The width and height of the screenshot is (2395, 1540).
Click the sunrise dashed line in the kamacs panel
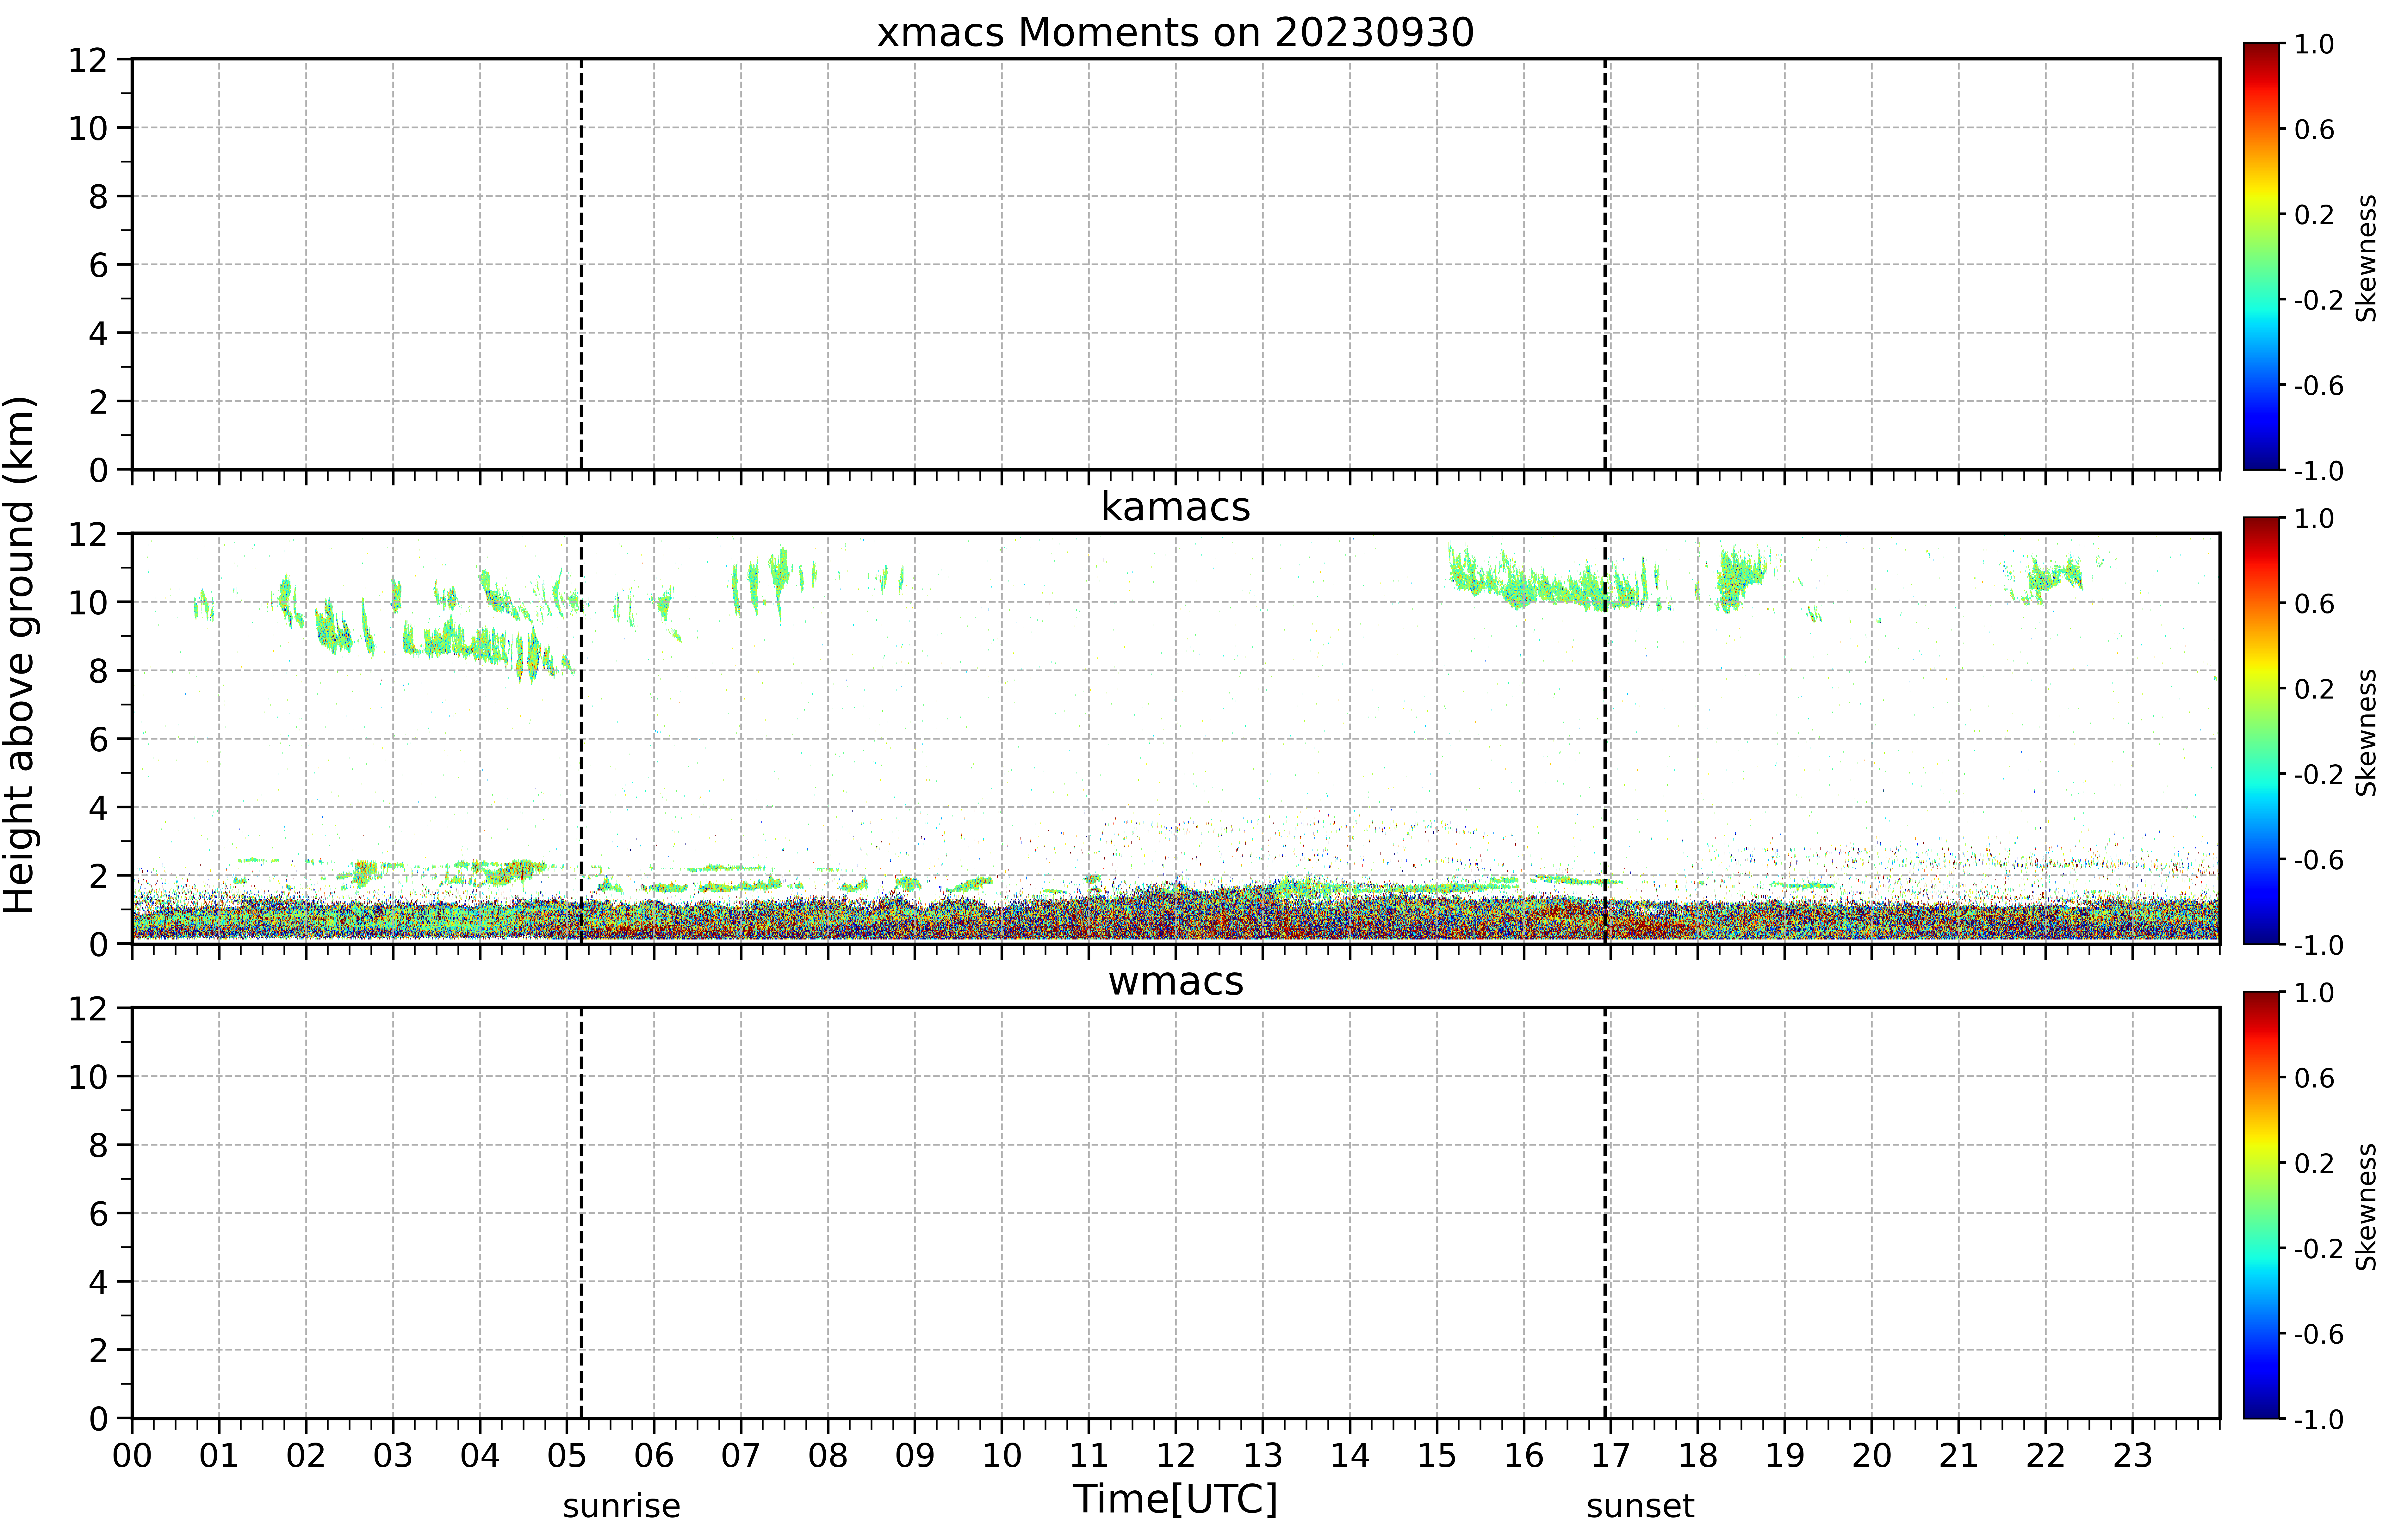tap(581, 738)
